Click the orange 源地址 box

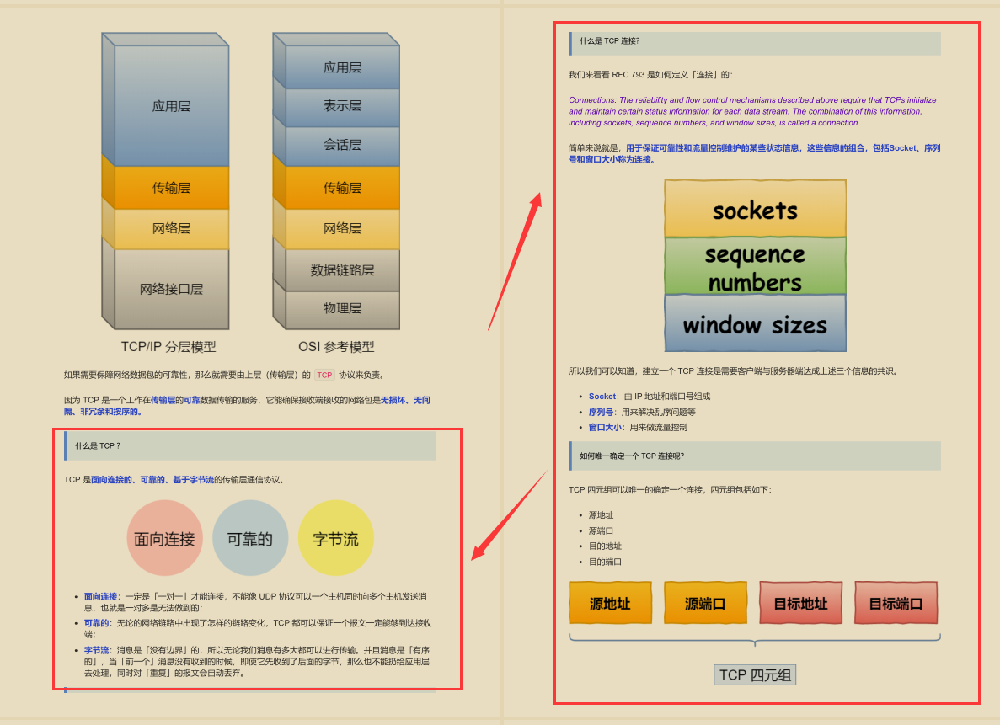610,603
